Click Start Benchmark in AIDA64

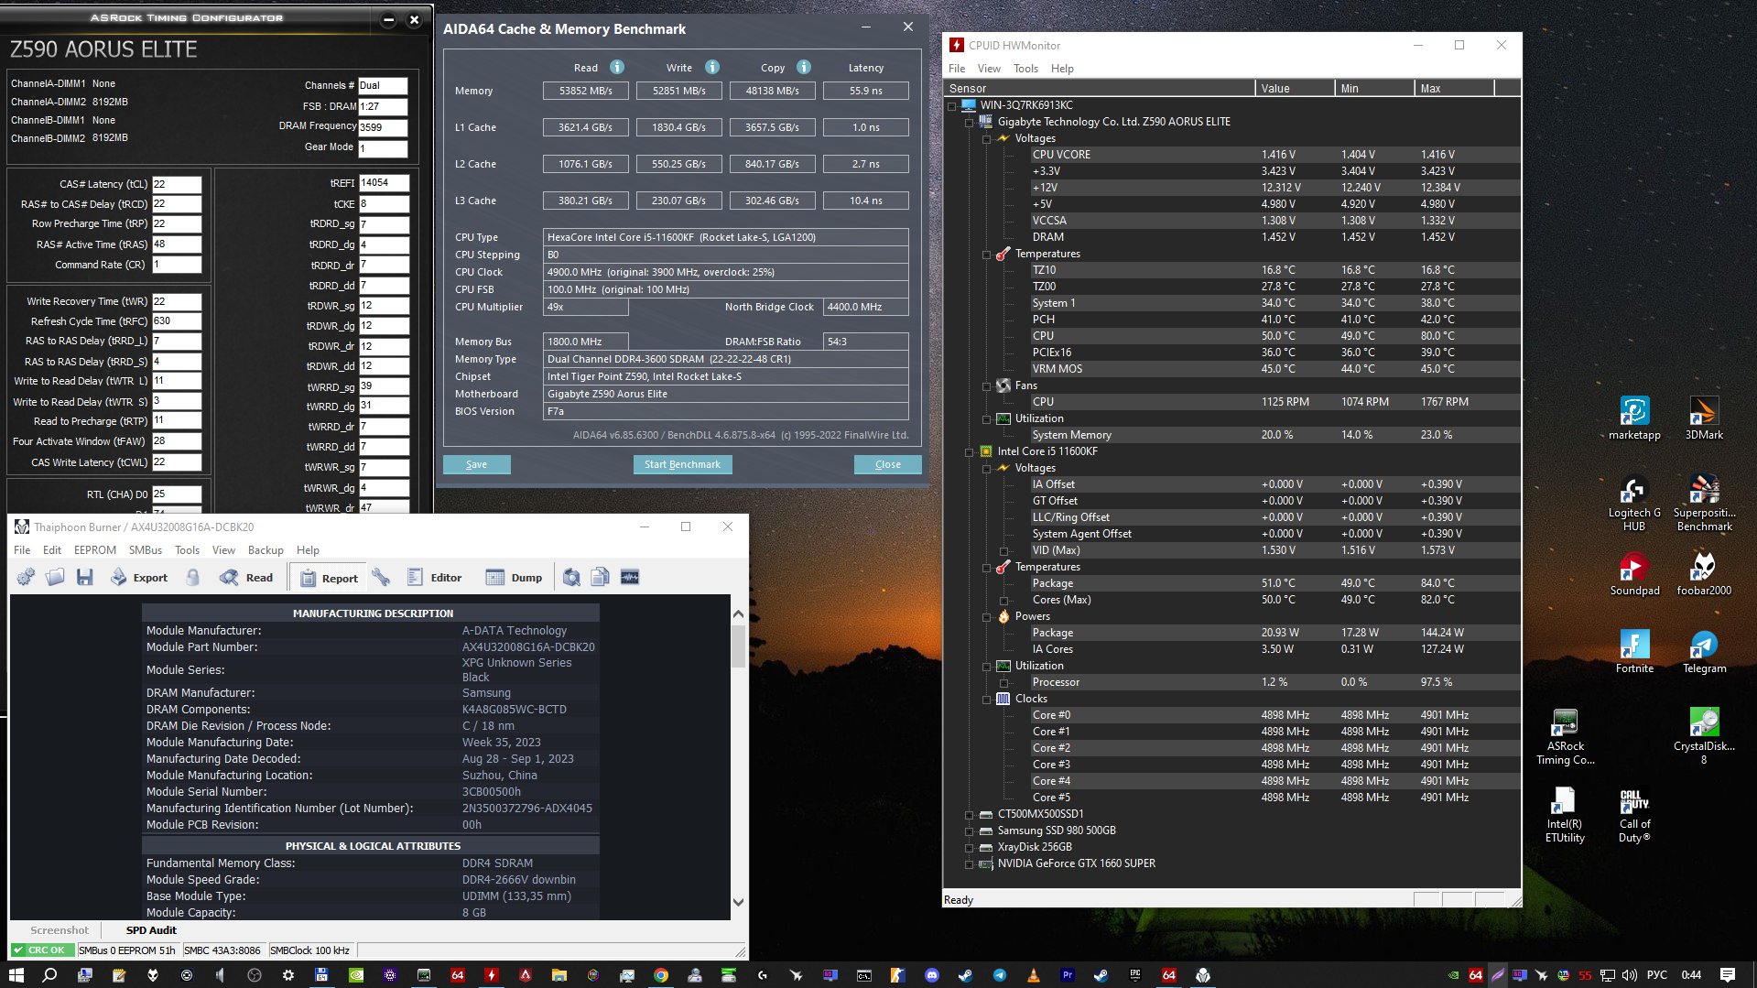[682, 464]
